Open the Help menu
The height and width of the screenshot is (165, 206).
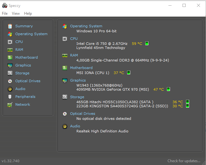click(28, 13)
